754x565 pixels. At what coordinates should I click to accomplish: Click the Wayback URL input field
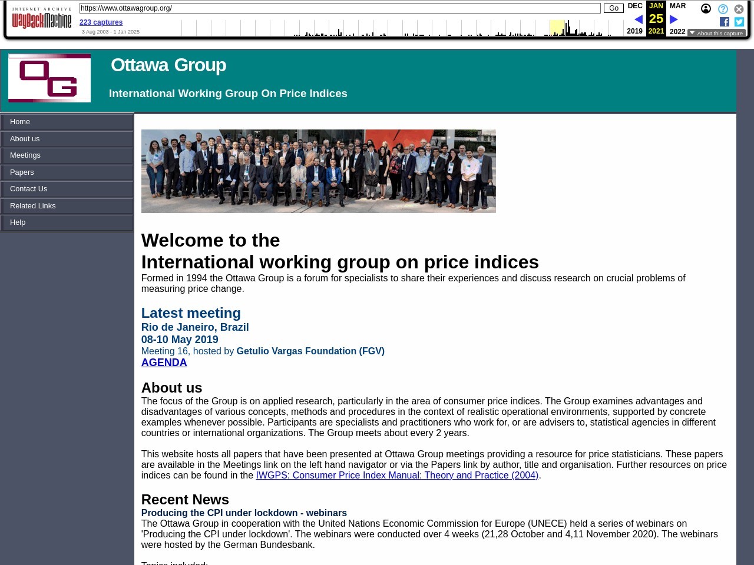point(340,8)
